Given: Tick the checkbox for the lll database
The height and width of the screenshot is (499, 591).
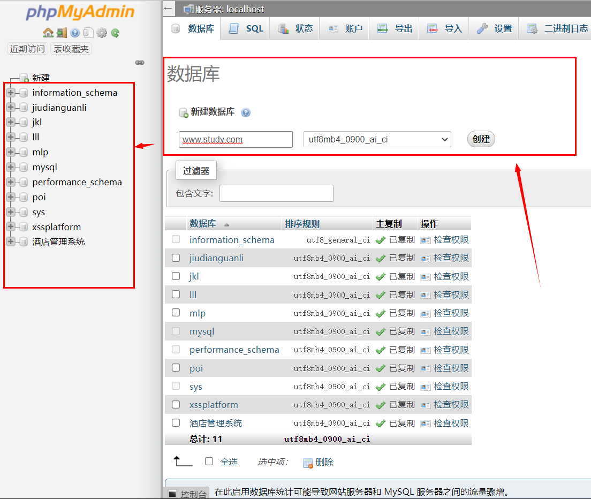Looking at the screenshot, I should point(176,294).
